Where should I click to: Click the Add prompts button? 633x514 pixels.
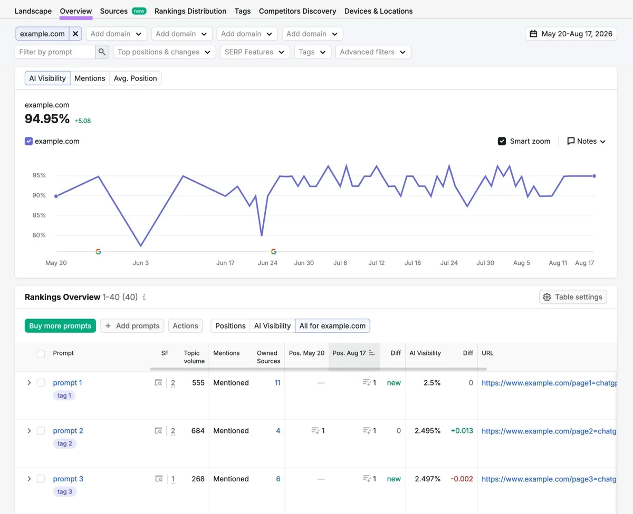coord(132,325)
